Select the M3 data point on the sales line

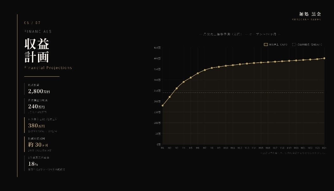177,88
